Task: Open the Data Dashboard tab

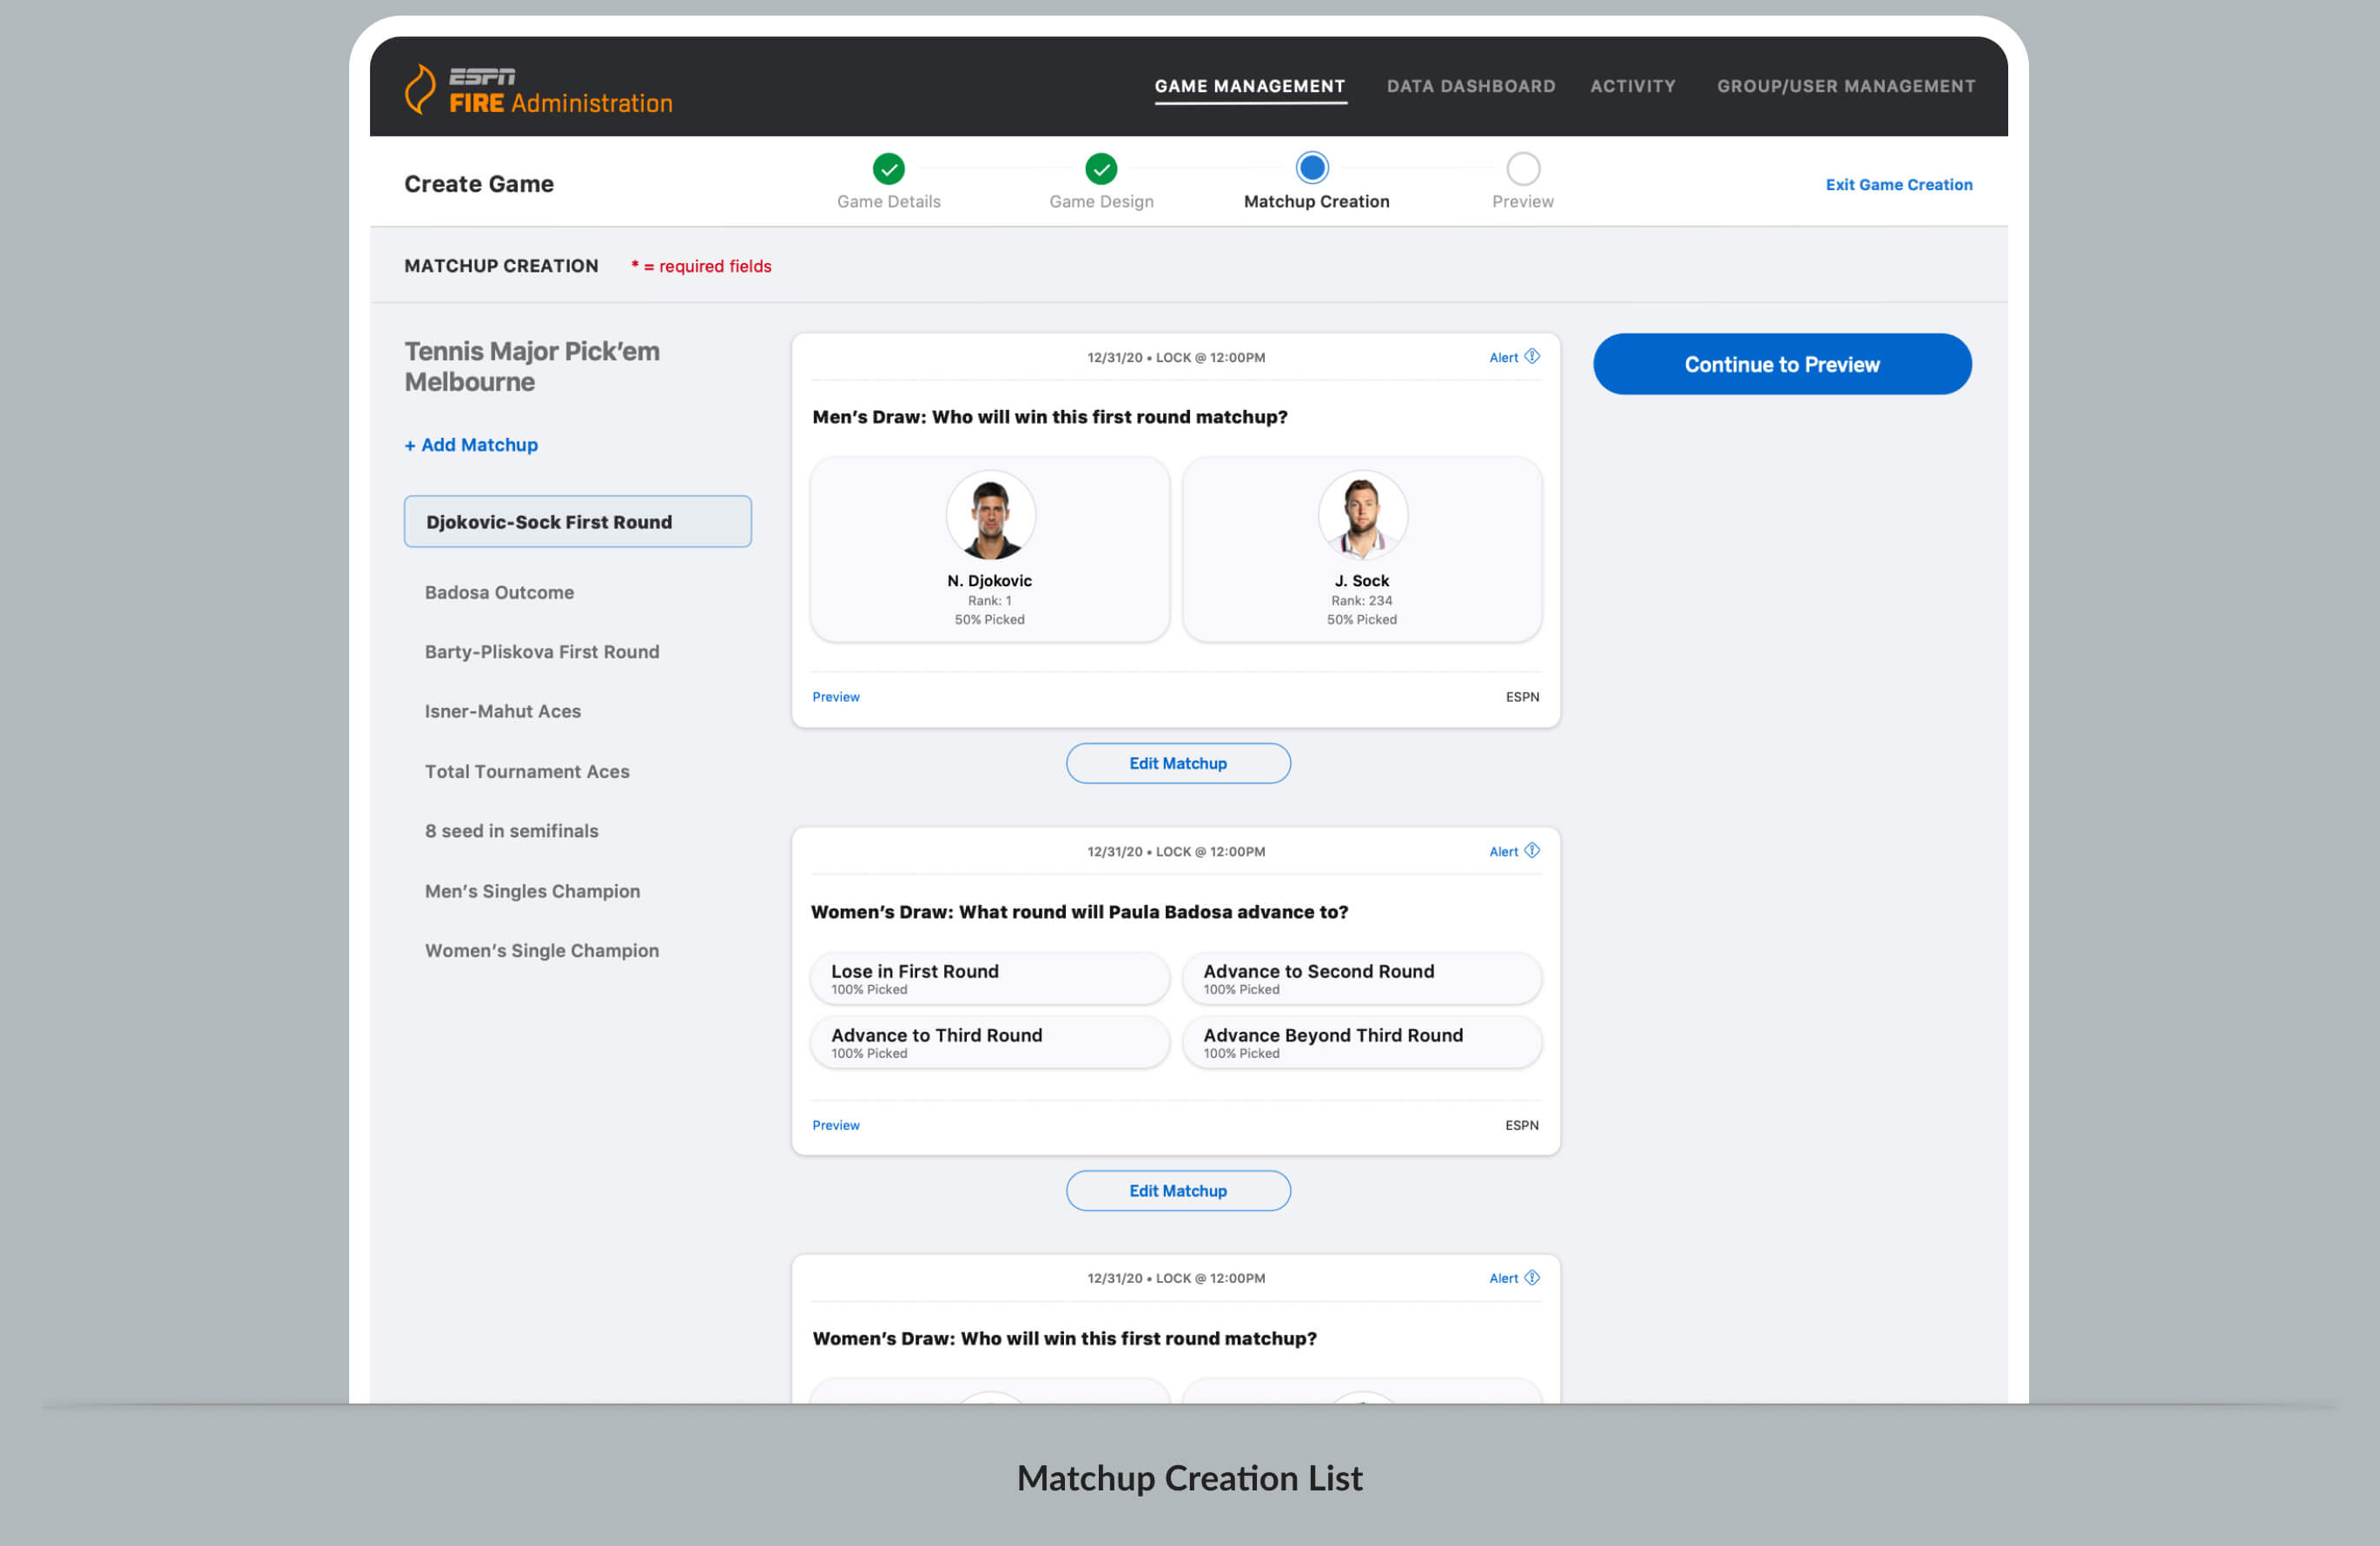Action: [x=1470, y=86]
